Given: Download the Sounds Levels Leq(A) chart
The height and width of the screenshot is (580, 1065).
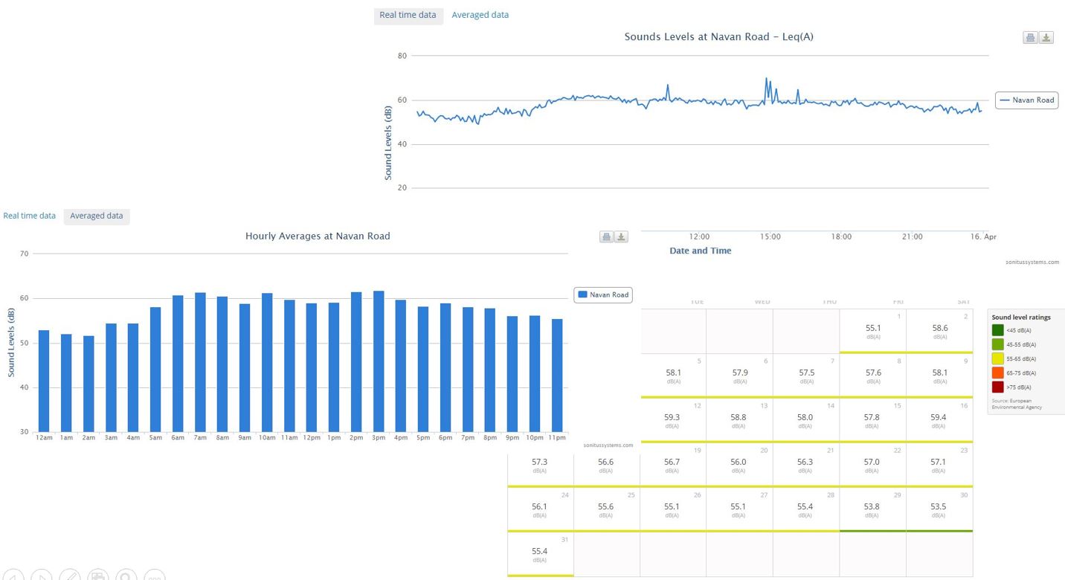Looking at the screenshot, I should (1046, 38).
